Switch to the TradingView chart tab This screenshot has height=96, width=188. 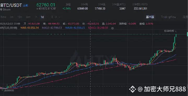(x=168, y=17)
